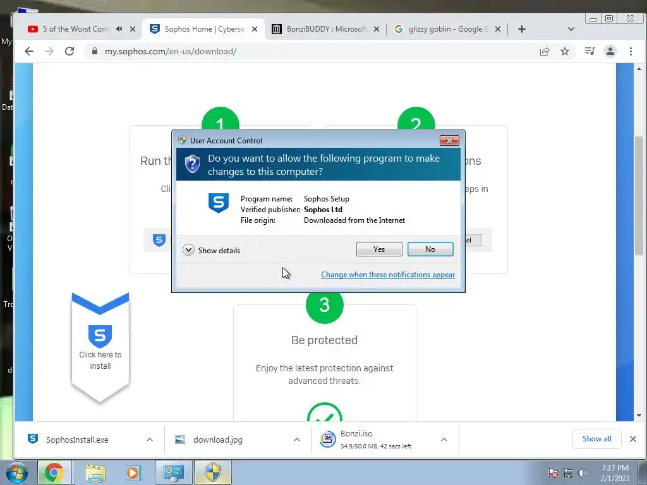
Task: Click the address bar URL my.sophos.com
Action: pos(171,51)
